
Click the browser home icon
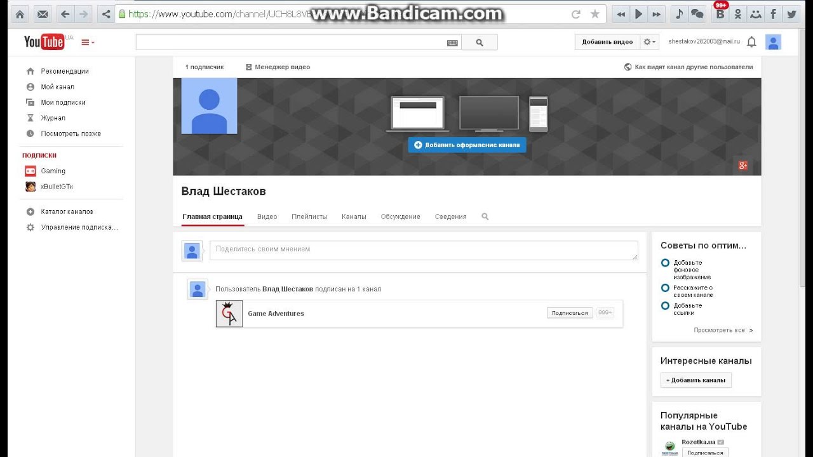[20, 14]
